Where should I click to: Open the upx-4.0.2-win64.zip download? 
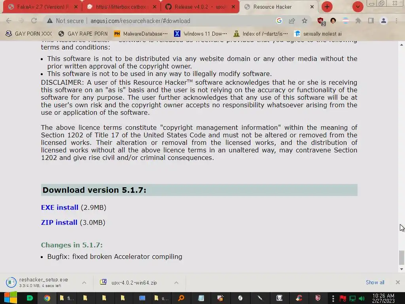tap(134, 283)
